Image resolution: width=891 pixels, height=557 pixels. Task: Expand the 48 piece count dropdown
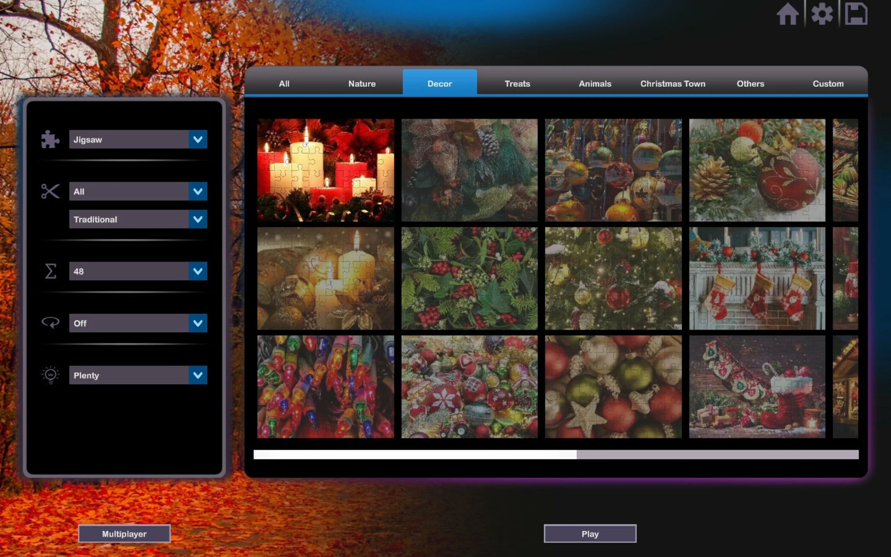click(x=198, y=271)
